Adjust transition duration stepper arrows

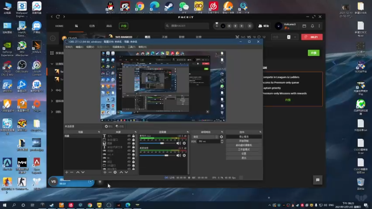coord(222,141)
